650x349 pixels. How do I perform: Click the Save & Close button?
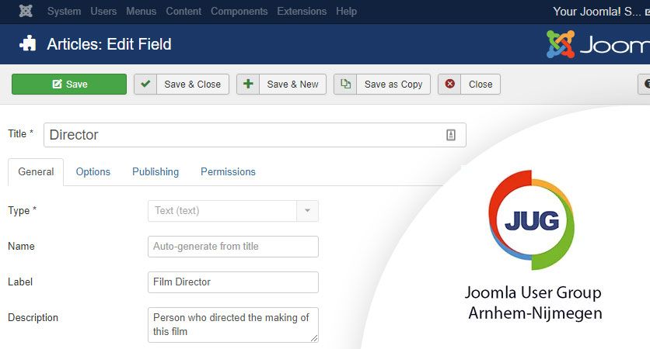click(182, 85)
